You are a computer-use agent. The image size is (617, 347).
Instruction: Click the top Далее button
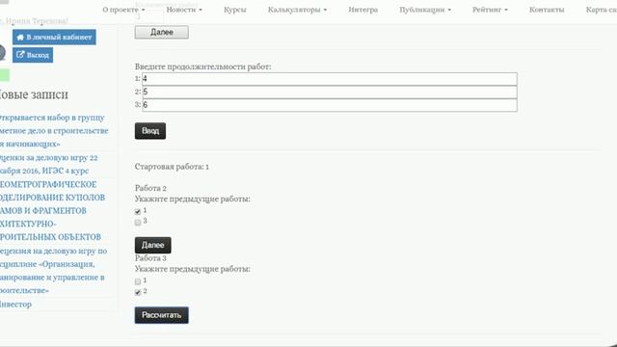pos(161,32)
